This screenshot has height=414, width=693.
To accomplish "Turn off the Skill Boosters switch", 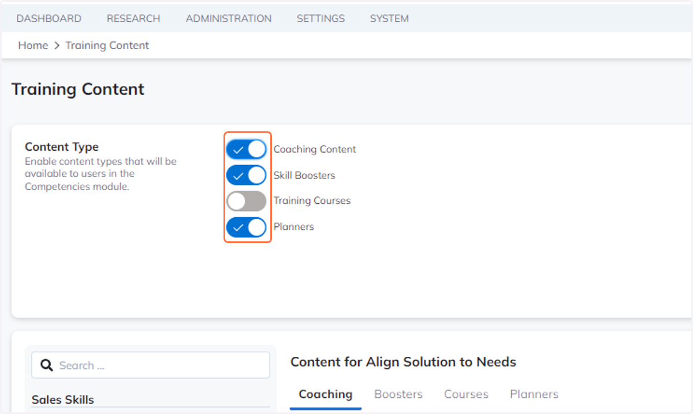I will [247, 175].
